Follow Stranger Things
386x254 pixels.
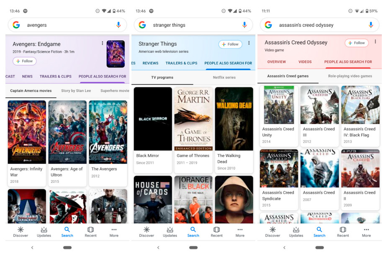click(230, 44)
